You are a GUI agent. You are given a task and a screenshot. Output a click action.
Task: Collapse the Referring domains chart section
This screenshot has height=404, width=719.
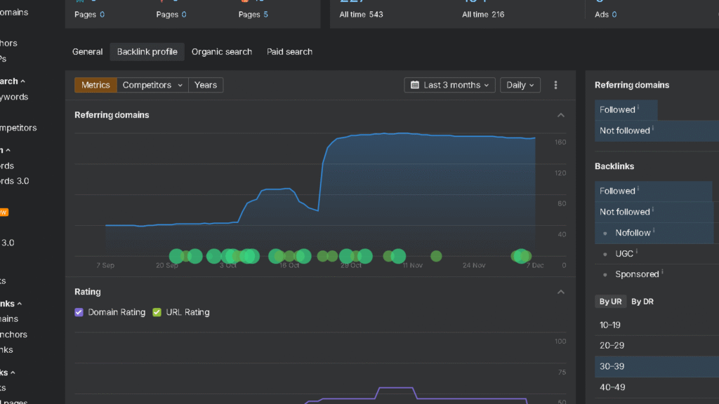[x=560, y=115]
